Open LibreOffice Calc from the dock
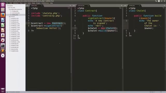This screenshot has width=166, height=93. (3, 25)
